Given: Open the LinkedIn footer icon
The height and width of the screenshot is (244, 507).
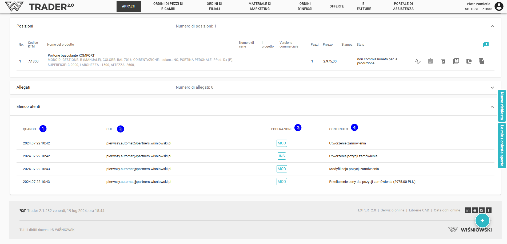Looking at the screenshot, I should click(468, 210).
